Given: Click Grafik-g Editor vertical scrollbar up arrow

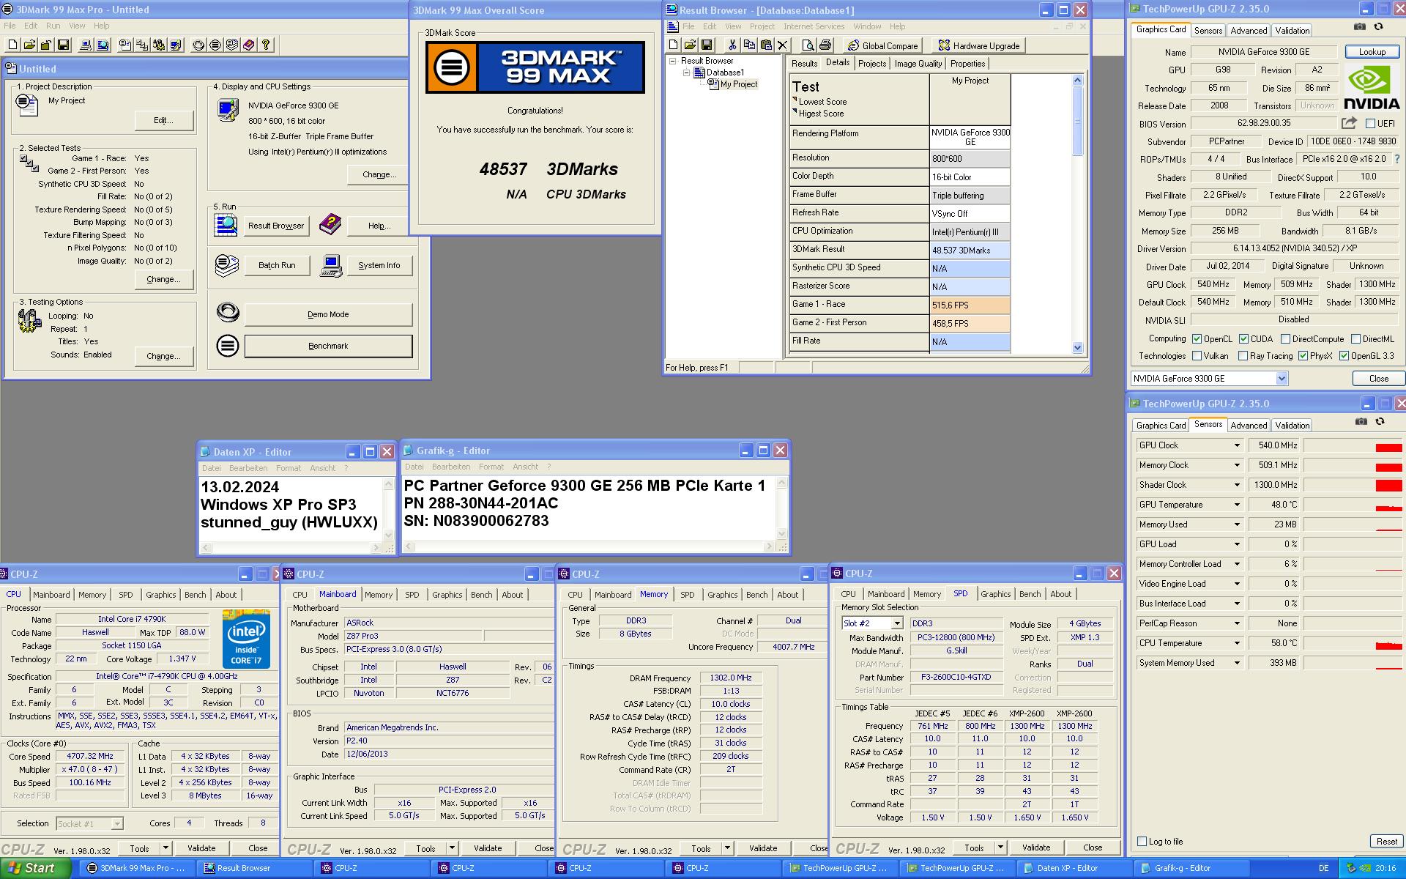Looking at the screenshot, I should (x=781, y=483).
